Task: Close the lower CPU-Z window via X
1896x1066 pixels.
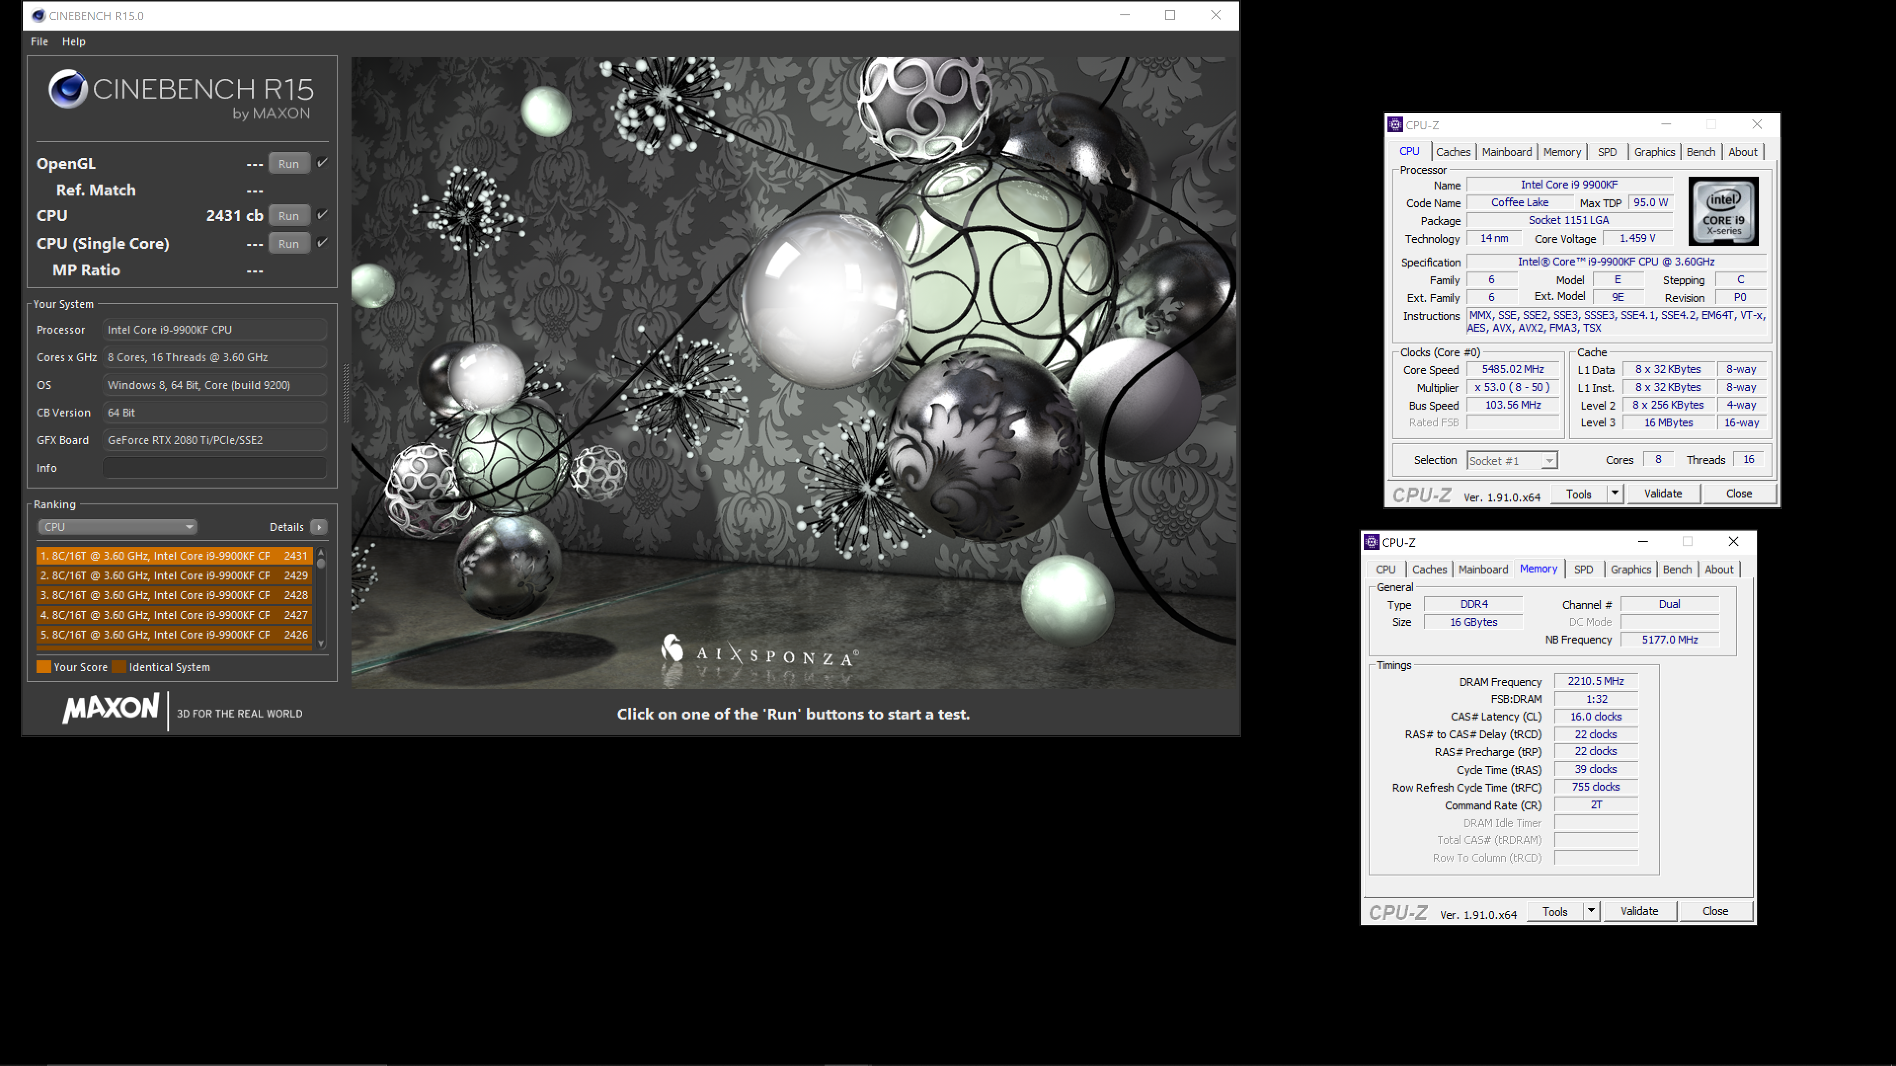Action: coord(1734,541)
